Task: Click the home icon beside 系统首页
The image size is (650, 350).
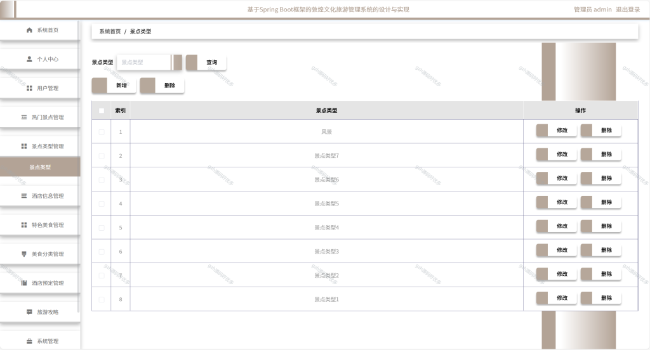Action: click(x=29, y=30)
